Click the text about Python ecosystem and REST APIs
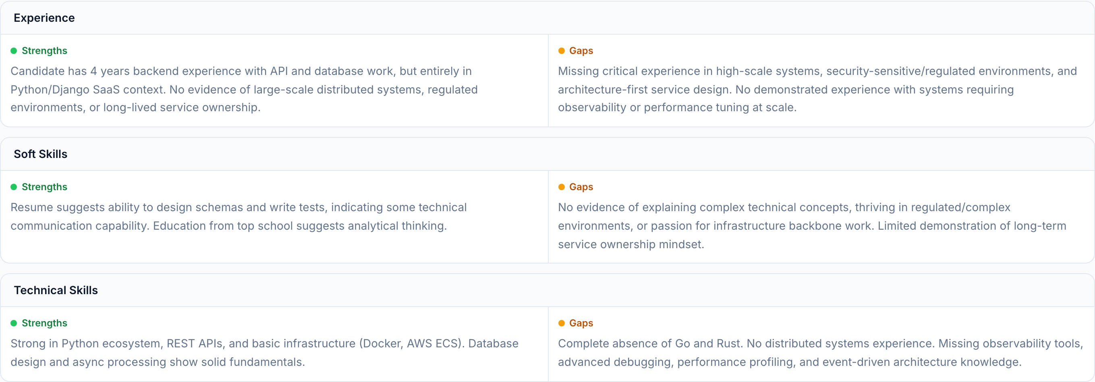1095x382 pixels. (x=263, y=353)
